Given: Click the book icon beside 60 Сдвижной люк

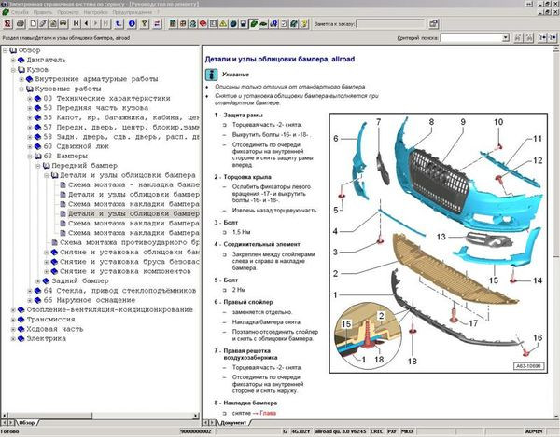Looking at the screenshot, I should tap(36, 146).
